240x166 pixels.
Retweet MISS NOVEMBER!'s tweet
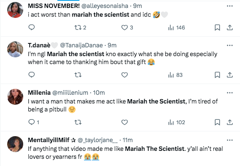pyautogui.click(x=80, y=27)
